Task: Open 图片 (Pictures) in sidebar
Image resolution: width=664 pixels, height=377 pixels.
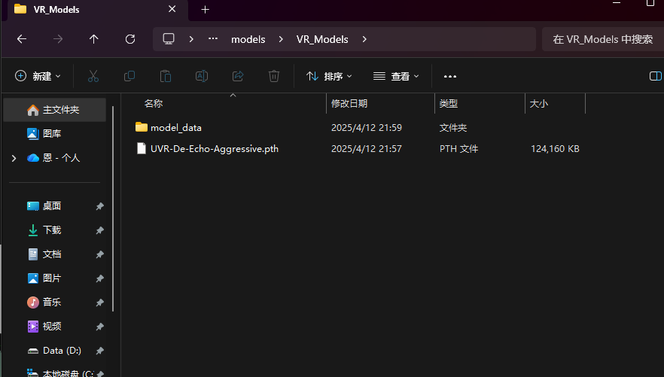Action: tap(52, 278)
